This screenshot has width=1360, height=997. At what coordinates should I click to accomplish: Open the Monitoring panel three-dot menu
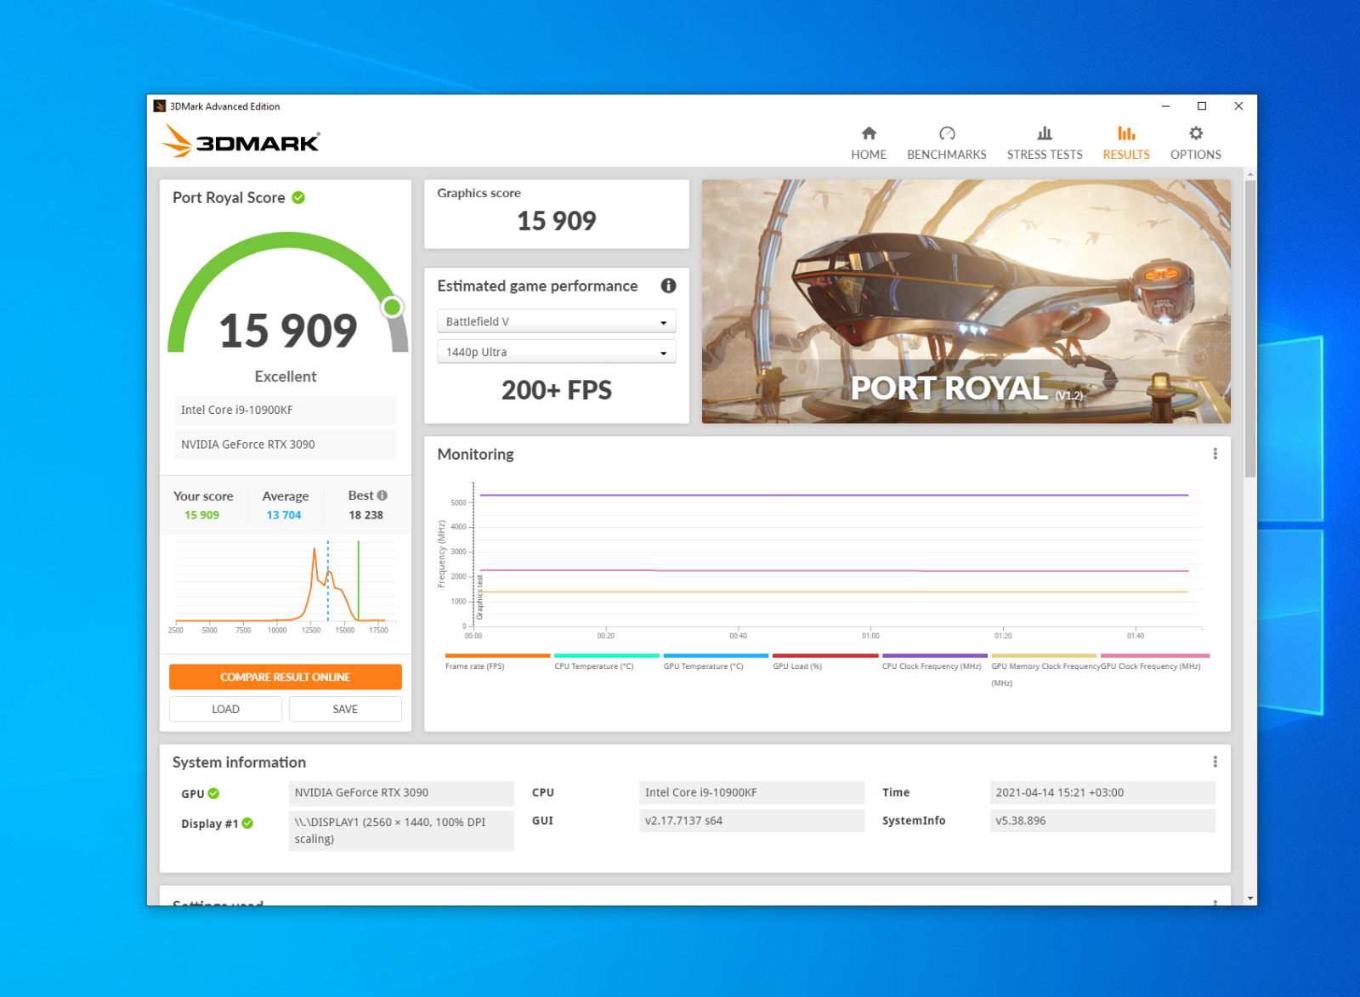coord(1215,454)
